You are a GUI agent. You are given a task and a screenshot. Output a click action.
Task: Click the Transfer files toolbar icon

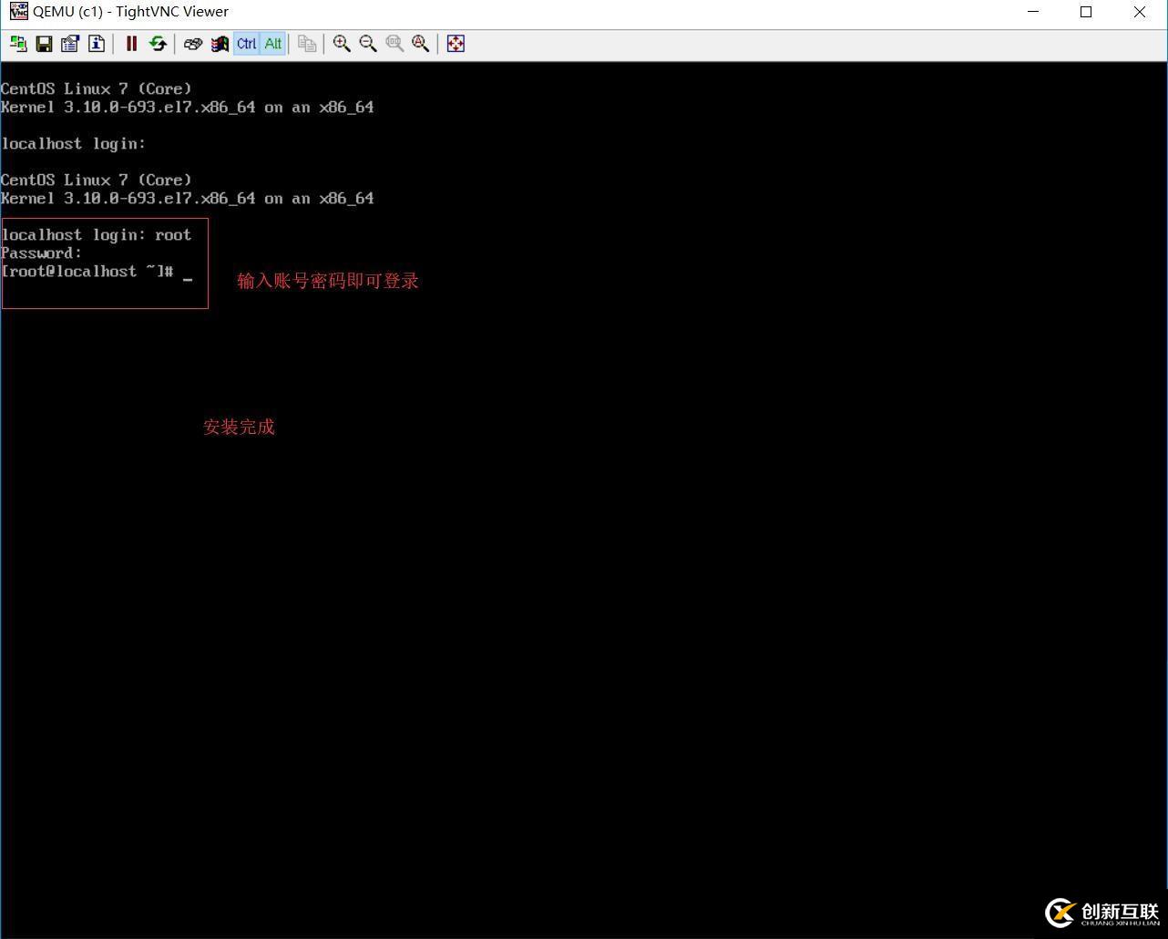(x=307, y=44)
